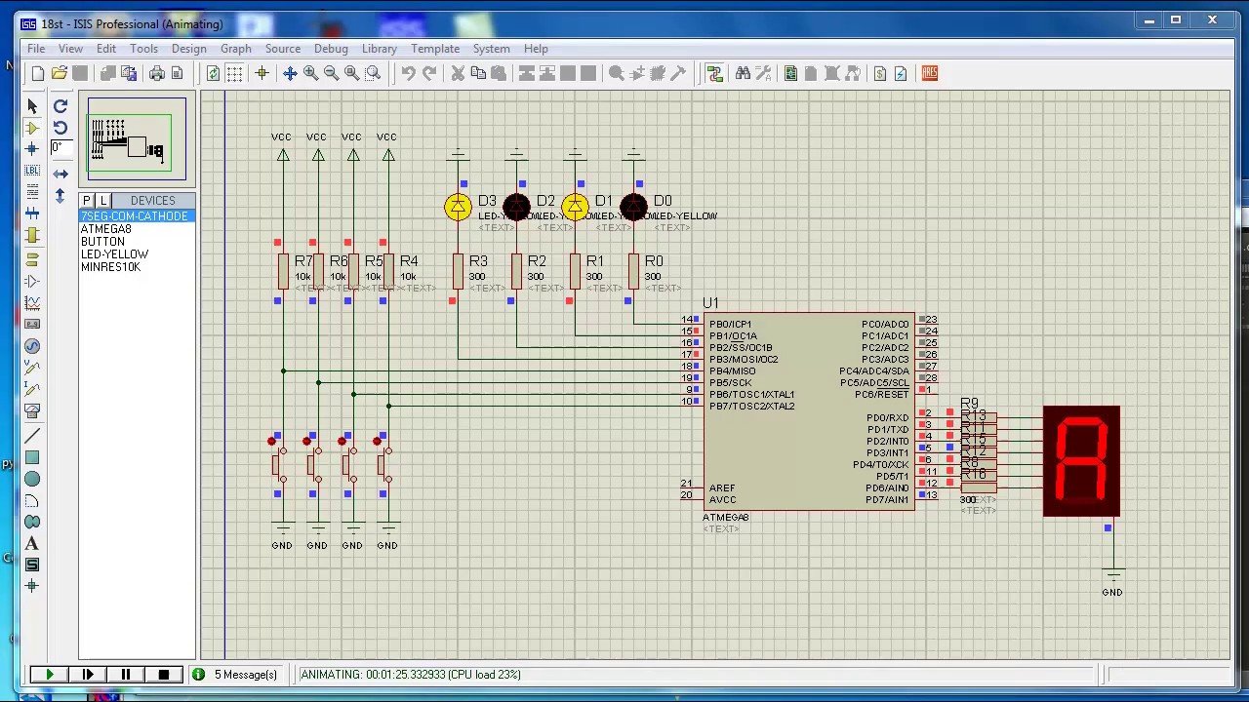Open the Debug menu
The image size is (1249, 702).
click(331, 49)
